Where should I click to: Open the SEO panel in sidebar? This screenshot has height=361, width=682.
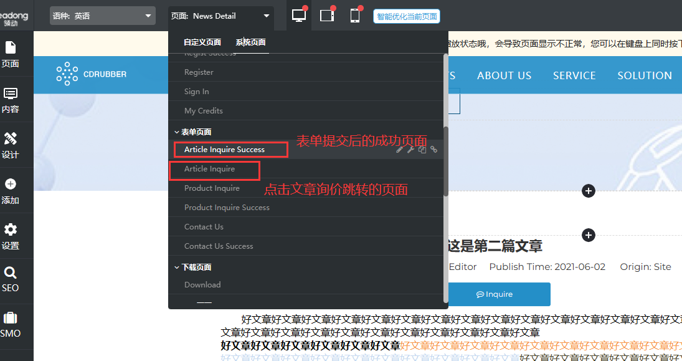point(11,279)
